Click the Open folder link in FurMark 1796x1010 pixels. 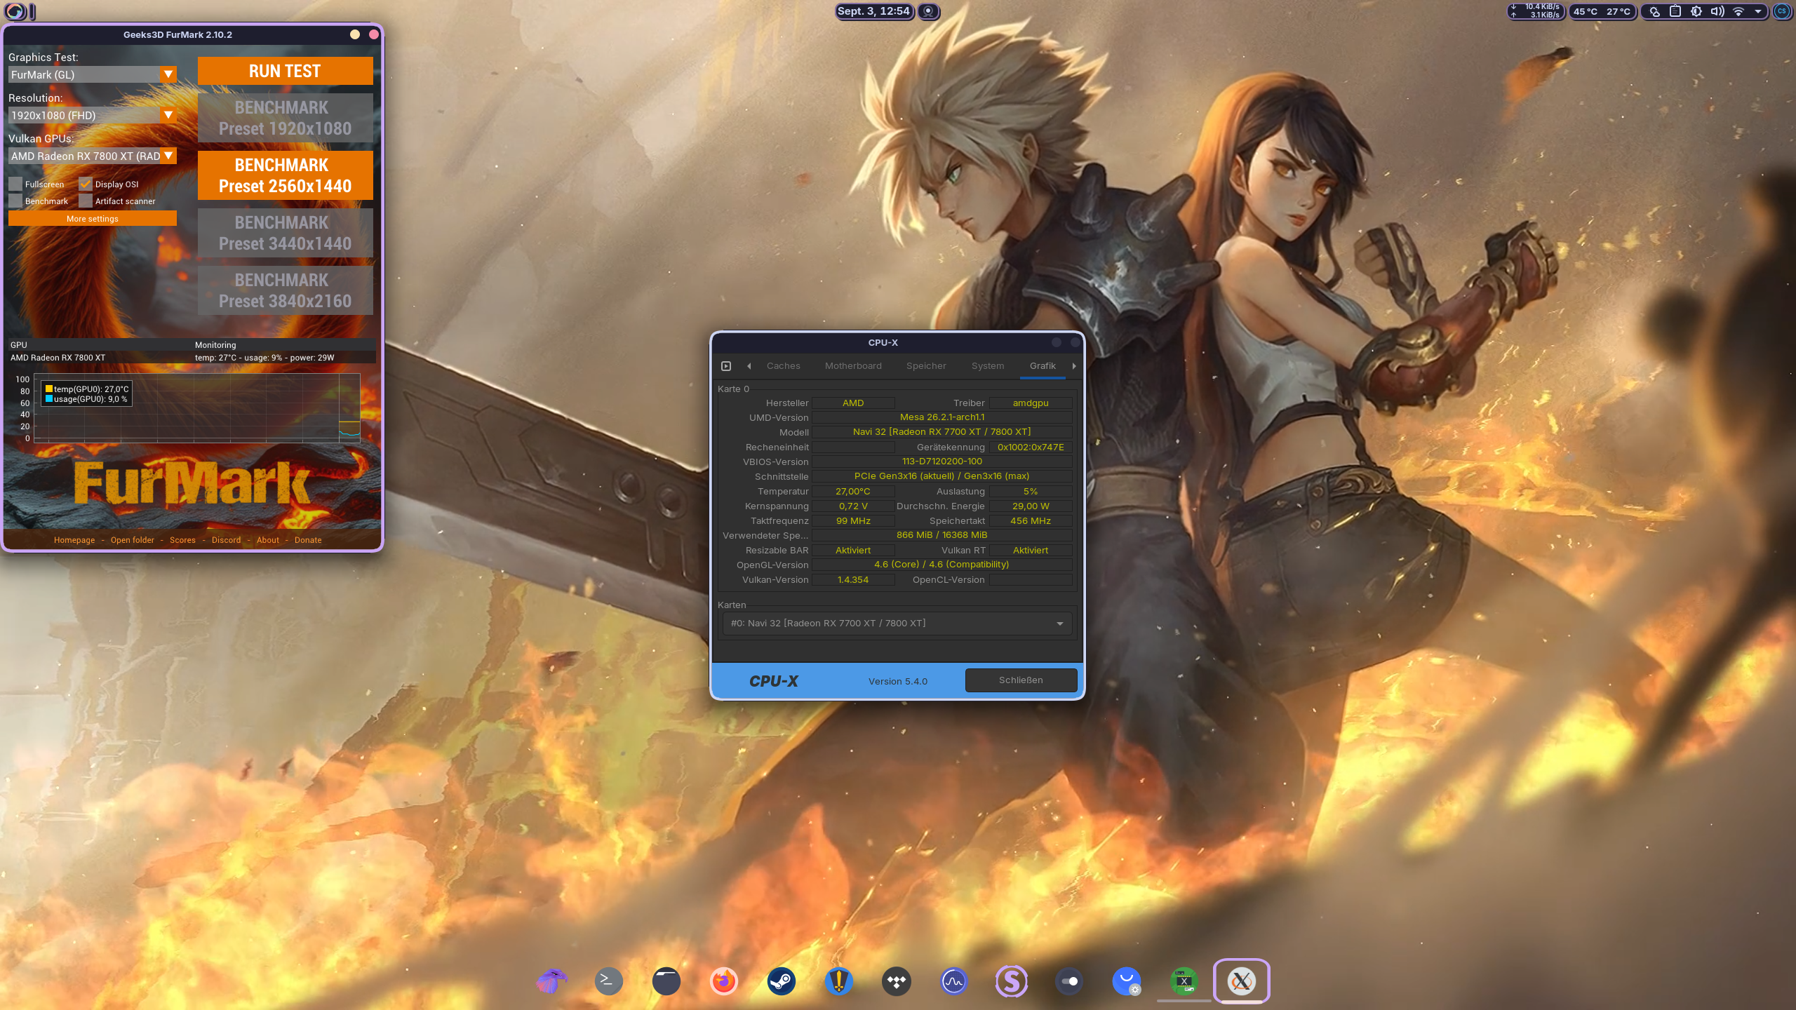(133, 540)
